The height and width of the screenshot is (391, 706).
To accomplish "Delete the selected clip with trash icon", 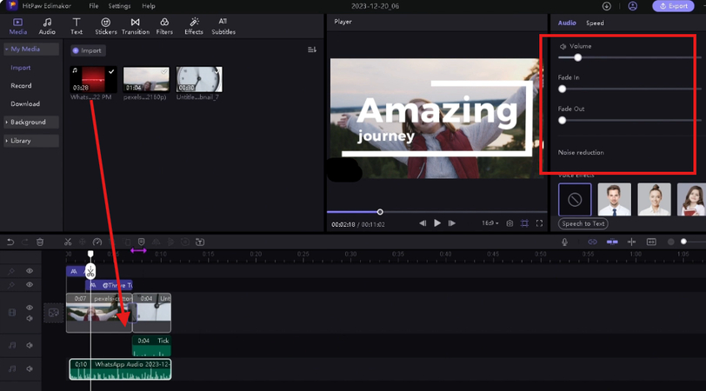I will click(40, 242).
